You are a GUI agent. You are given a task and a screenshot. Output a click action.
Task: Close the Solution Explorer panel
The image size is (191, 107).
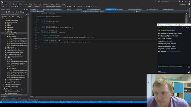pos(28,10)
